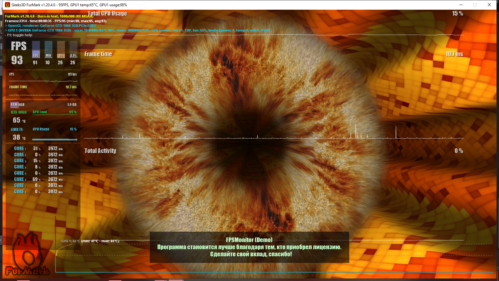499x281 pixels.
Task: Click the 'Frames:3314 - time:00:00:35' stats line
Action: 56,21
